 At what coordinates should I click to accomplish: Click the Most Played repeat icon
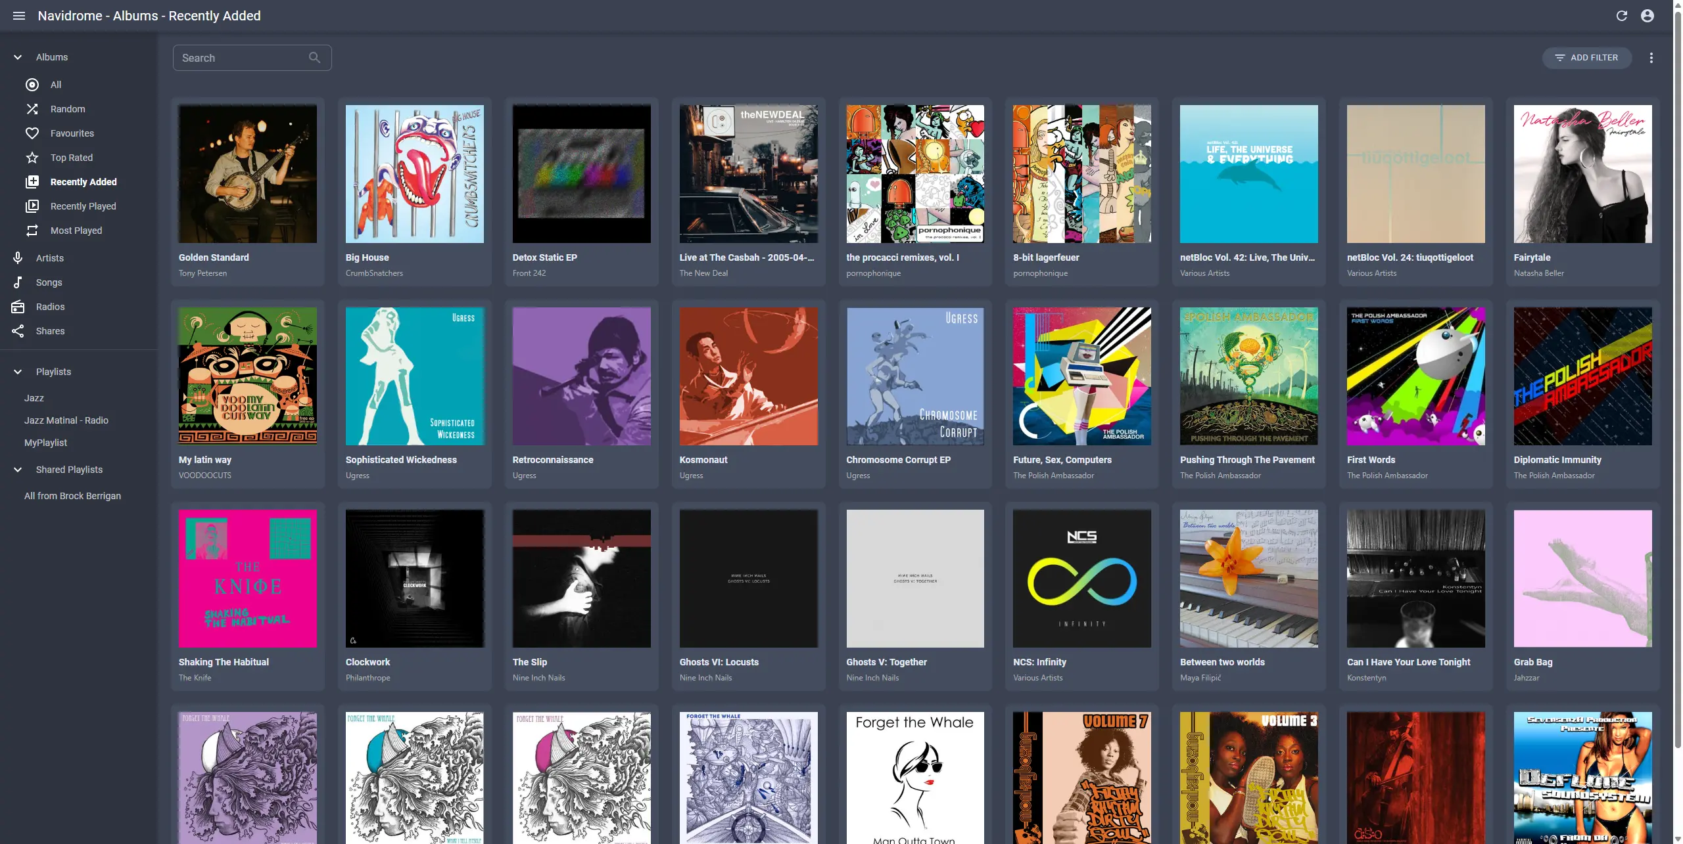point(32,231)
